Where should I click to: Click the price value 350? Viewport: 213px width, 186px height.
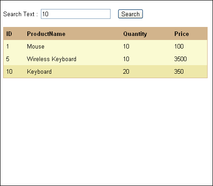(179, 71)
